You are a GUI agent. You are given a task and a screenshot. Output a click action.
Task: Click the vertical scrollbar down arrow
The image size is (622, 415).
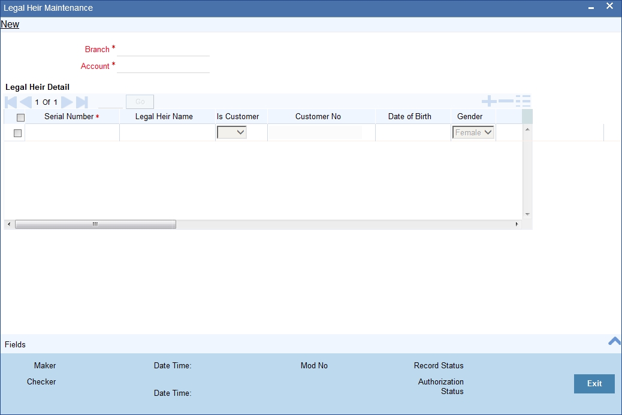[x=527, y=214]
